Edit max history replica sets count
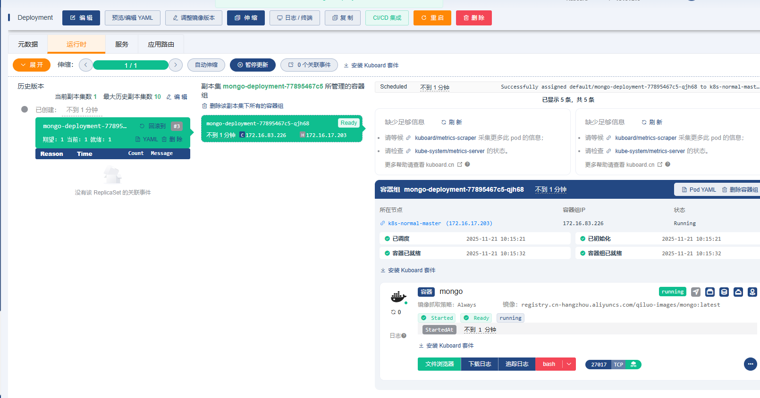Image resolution: width=760 pixels, height=398 pixels. (x=177, y=97)
